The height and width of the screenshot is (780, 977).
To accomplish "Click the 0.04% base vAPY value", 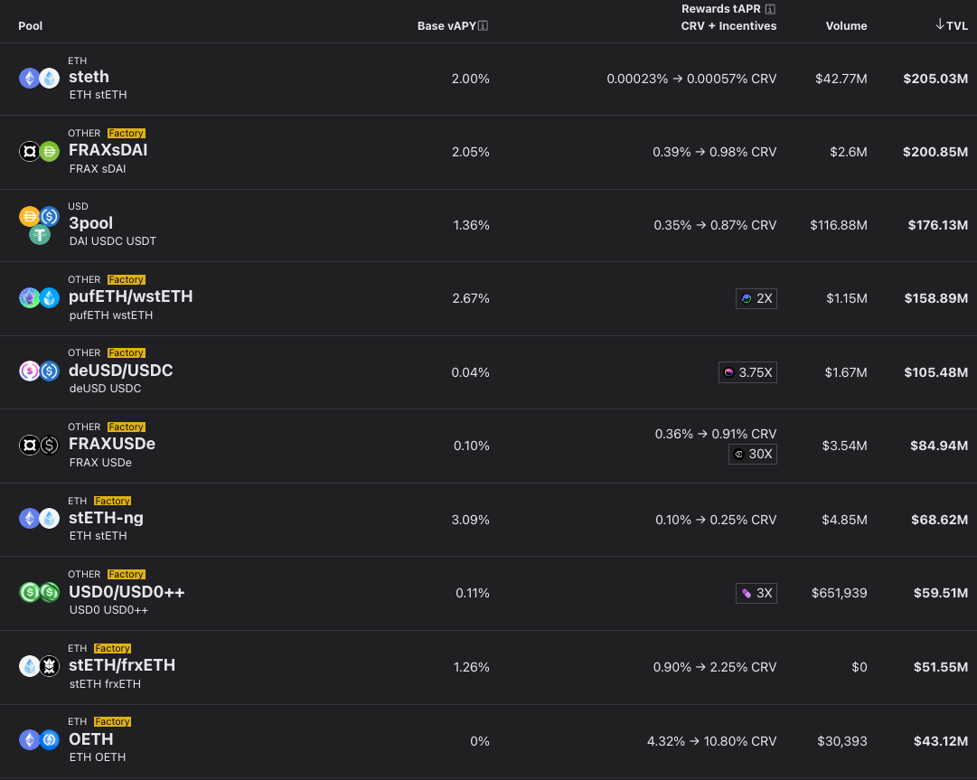I will point(471,372).
